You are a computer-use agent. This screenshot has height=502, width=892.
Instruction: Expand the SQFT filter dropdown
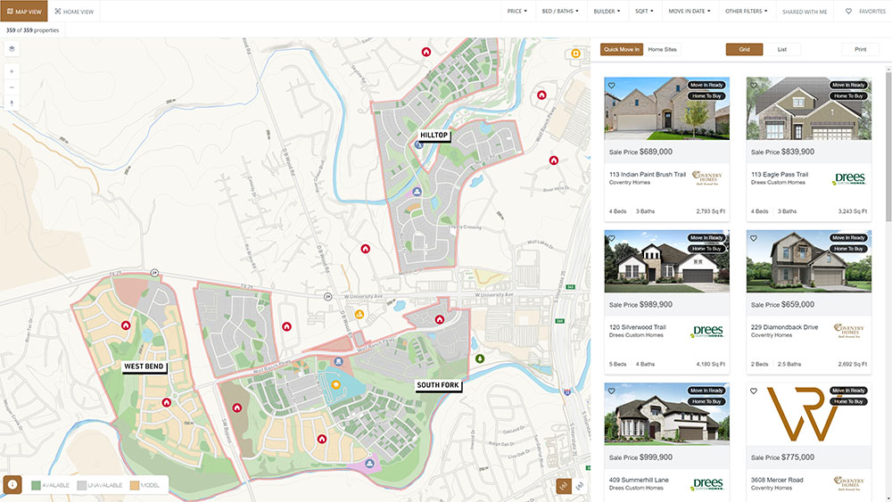point(645,12)
